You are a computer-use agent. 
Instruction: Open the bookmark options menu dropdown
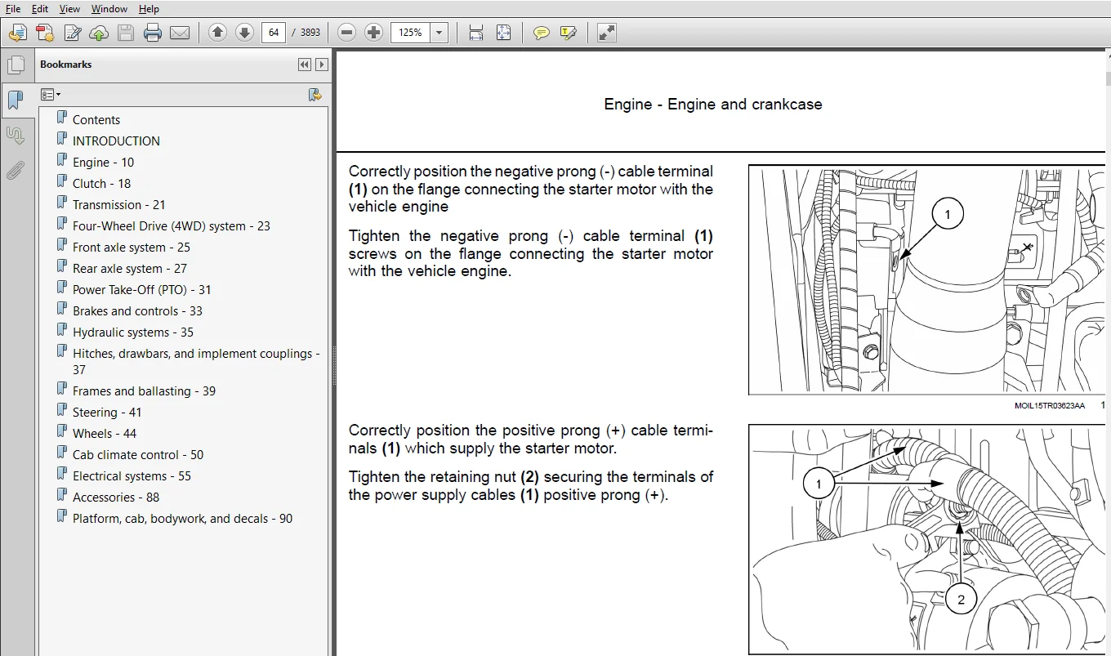51,95
